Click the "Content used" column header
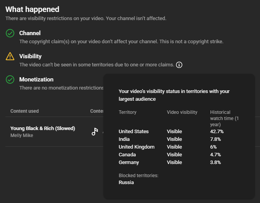This screenshot has width=260, height=203. pyautogui.click(x=24, y=111)
